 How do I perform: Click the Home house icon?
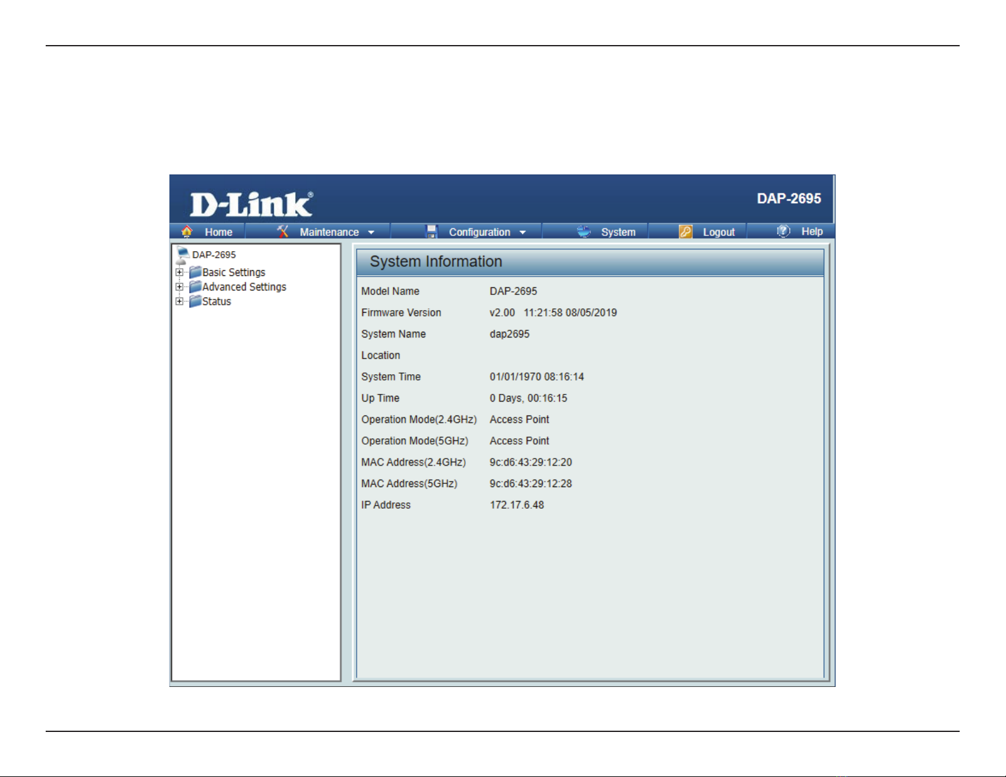tap(187, 232)
